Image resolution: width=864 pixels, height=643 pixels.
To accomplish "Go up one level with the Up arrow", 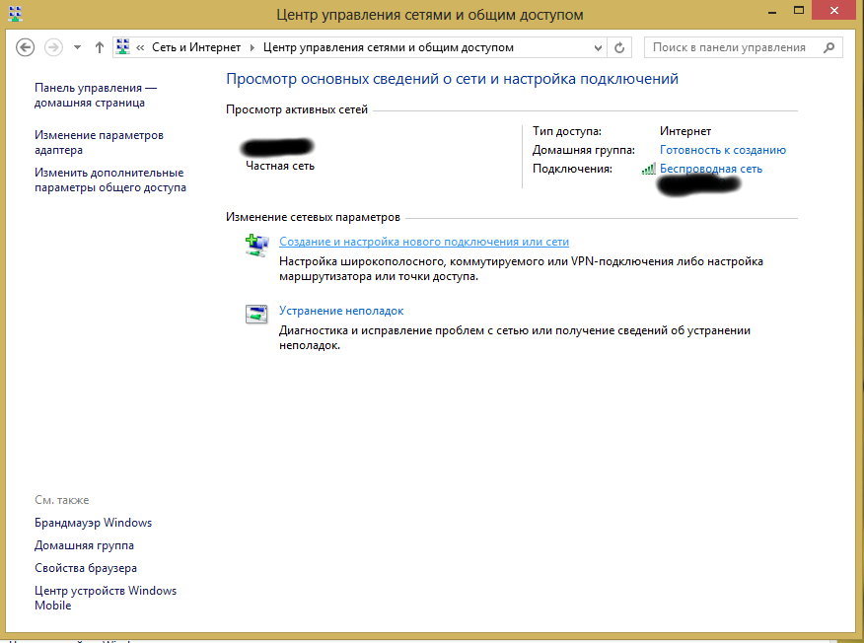I will pyautogui.click(x=100, y=47).
